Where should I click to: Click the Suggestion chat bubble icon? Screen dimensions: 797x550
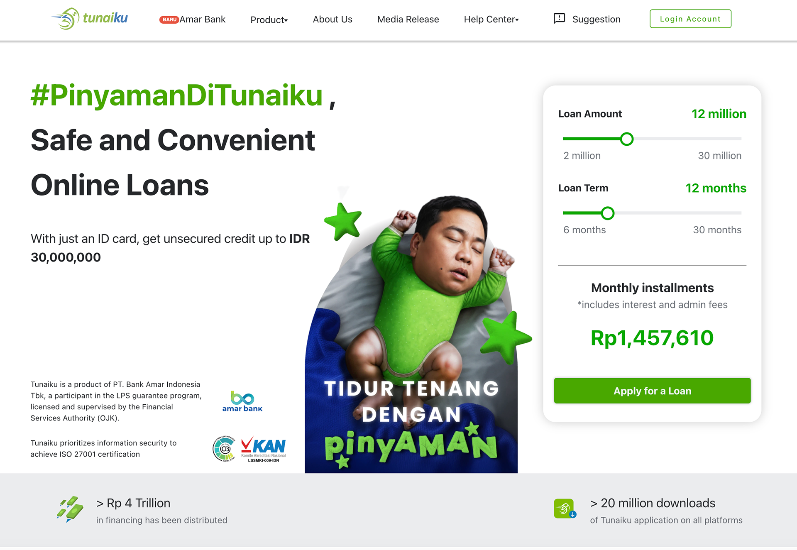point(559,19)
